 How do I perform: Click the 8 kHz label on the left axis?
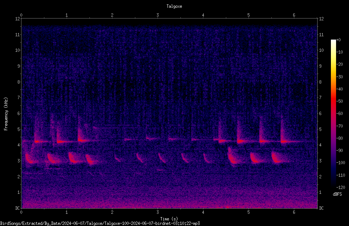(19, 82)
